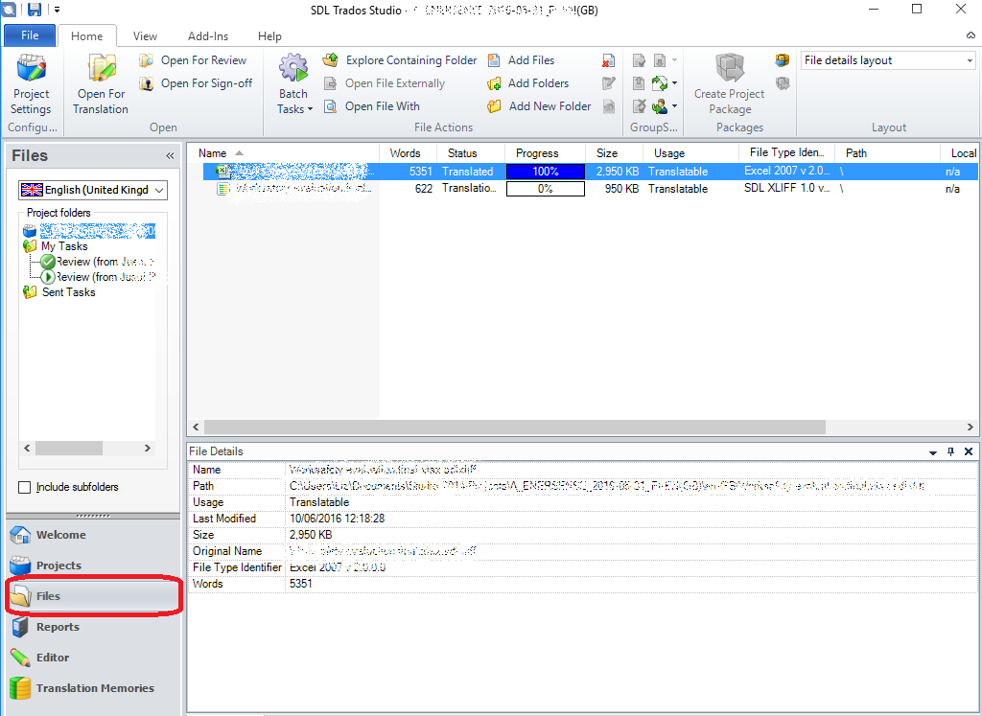Go to the Projects view
982x716 pixels.
coord(58,566)
